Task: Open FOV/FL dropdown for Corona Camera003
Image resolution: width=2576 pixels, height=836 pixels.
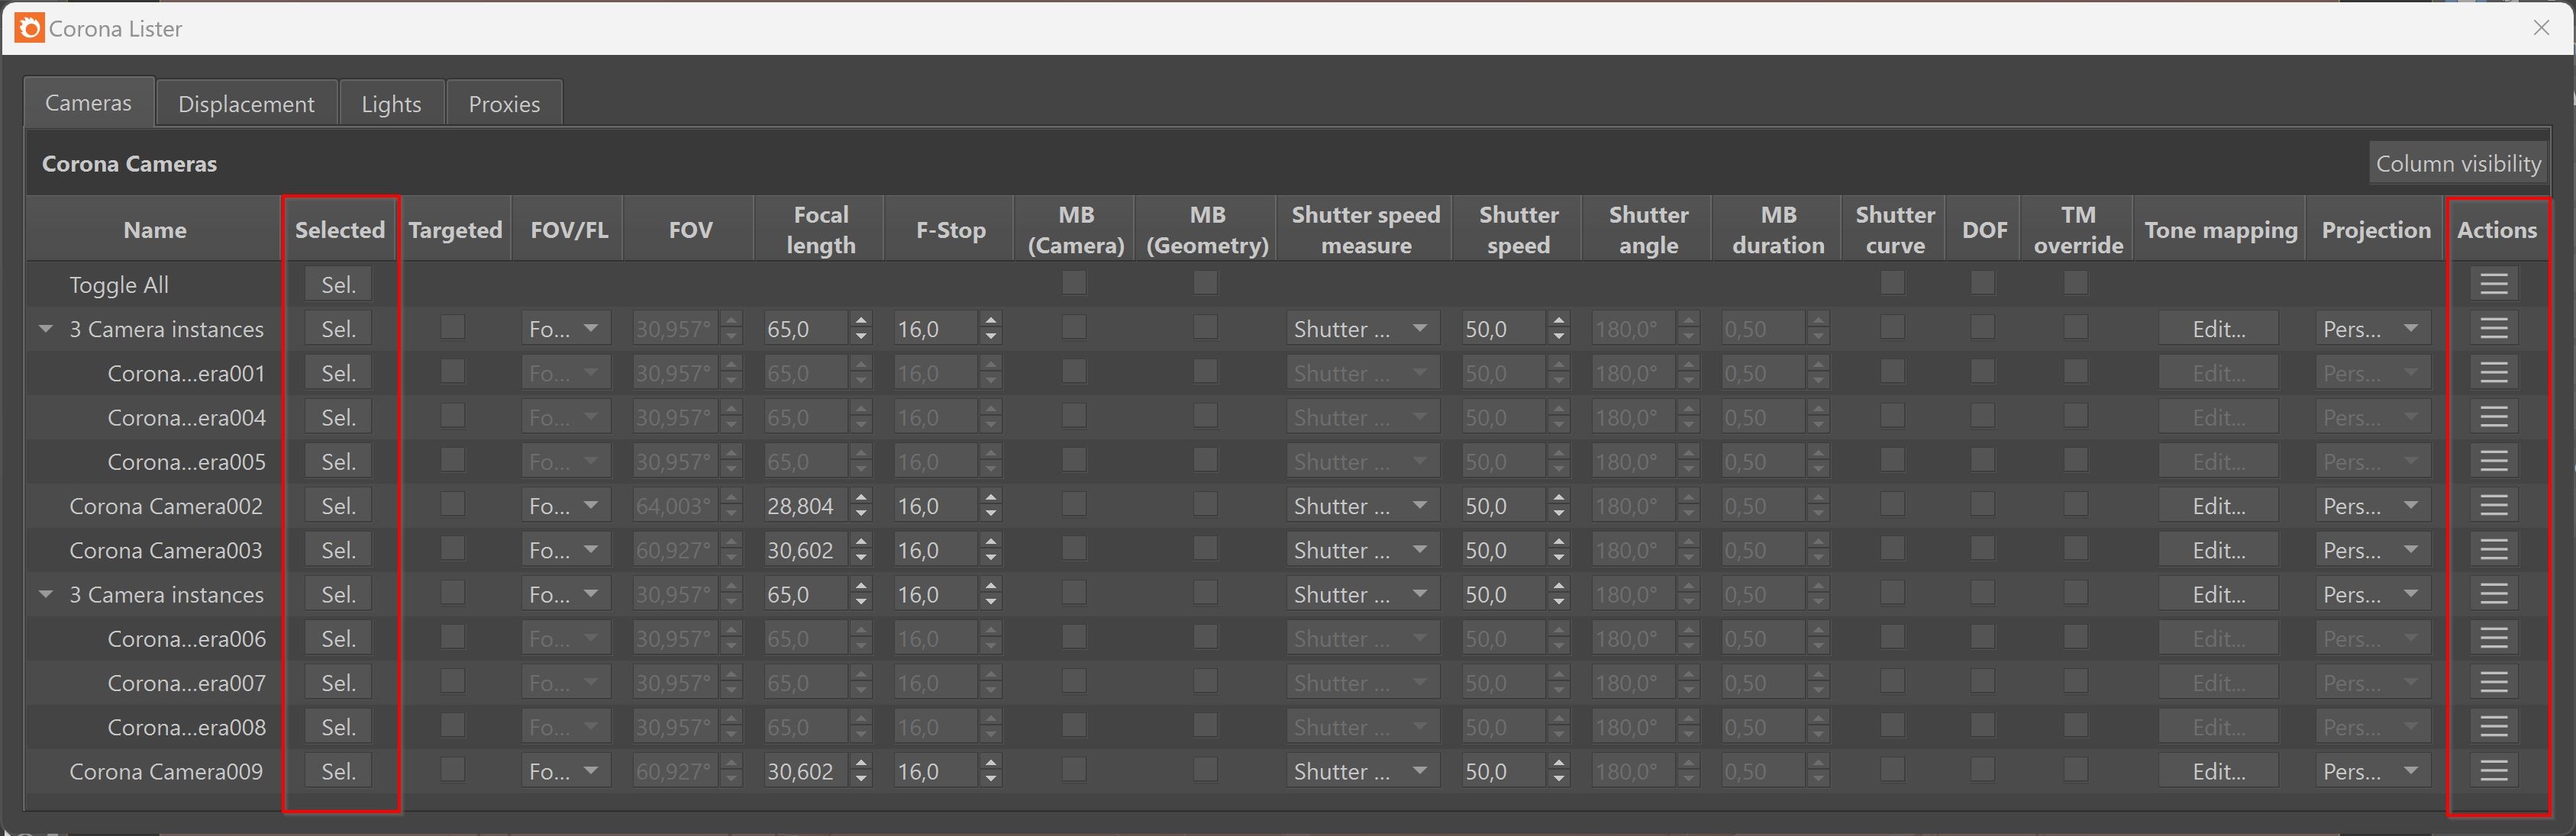Action: click(x=565, y=549)
